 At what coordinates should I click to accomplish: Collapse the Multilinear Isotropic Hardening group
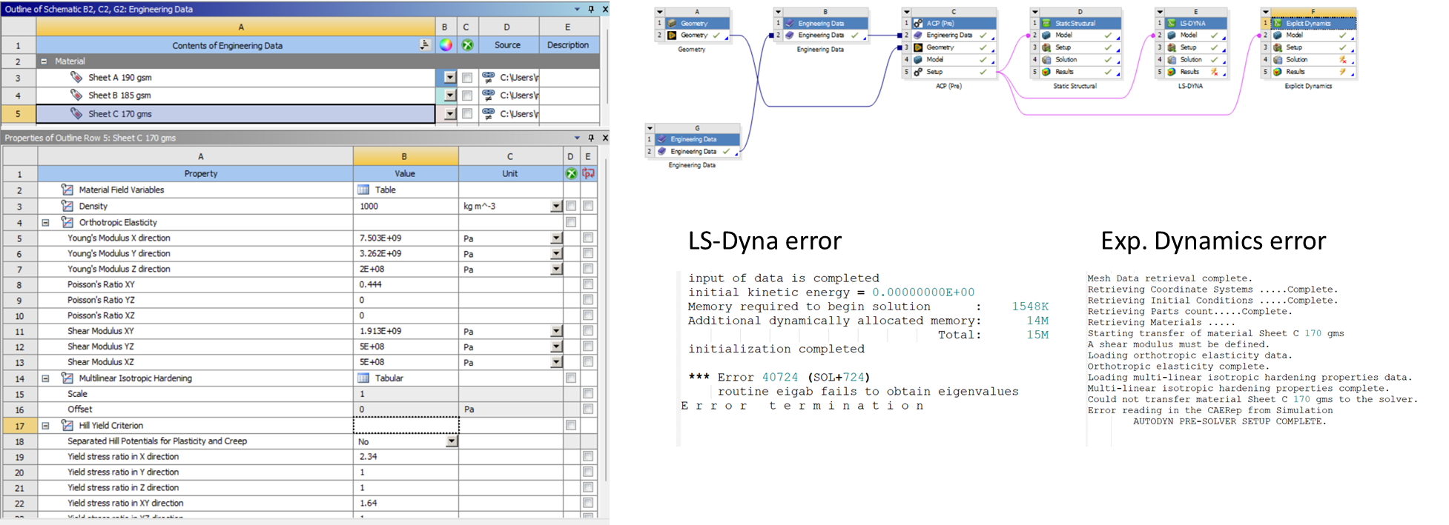tap(45, 378)
